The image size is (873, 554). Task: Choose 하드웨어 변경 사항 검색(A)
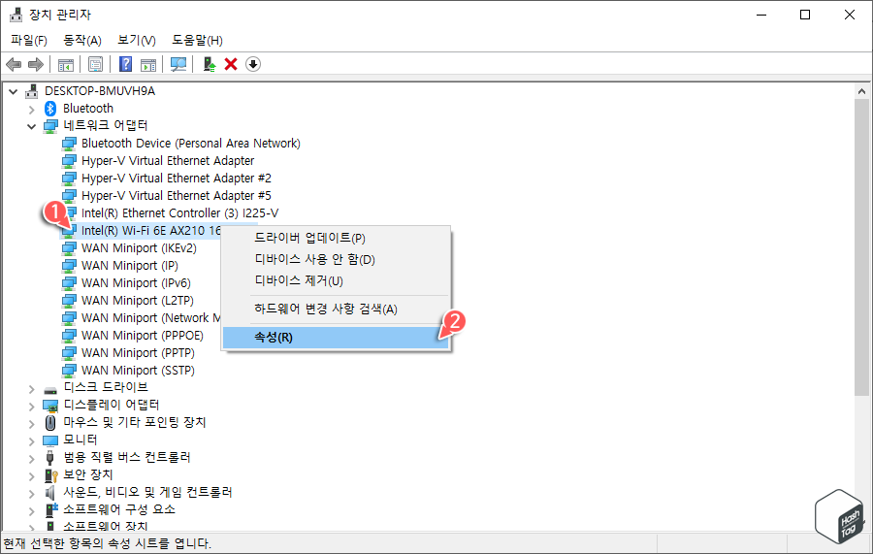336,309
